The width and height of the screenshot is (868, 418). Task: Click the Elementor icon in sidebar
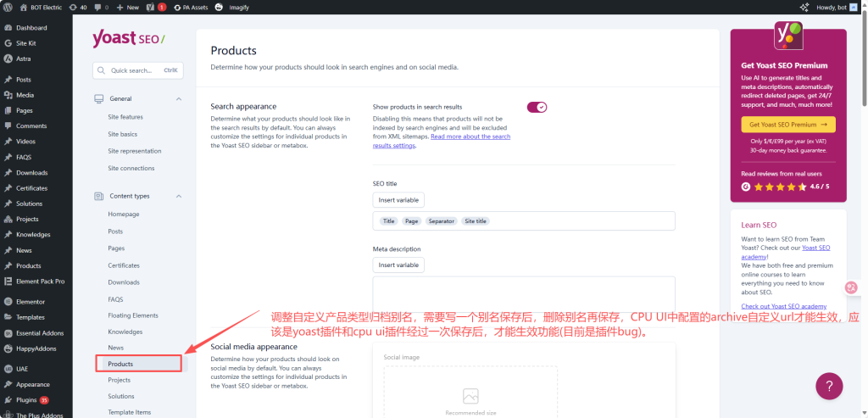point(8,301)
